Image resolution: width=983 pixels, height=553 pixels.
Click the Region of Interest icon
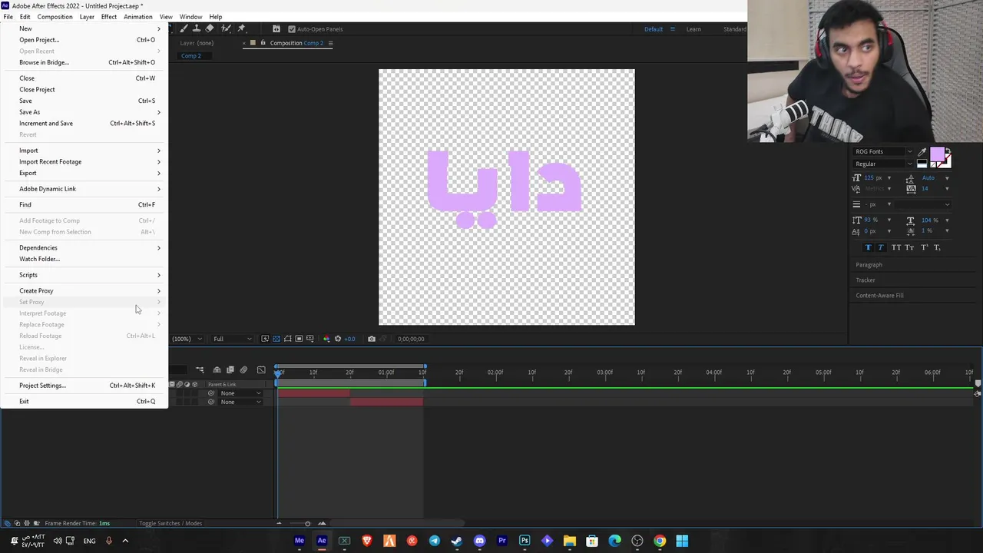tap(299, 339)
